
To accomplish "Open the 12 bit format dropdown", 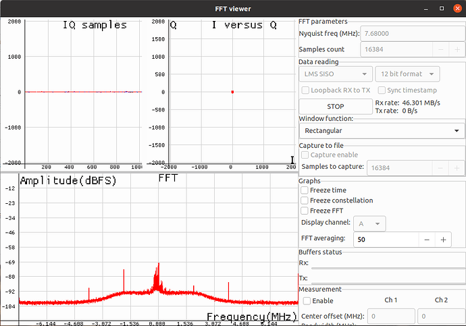I will 409,74.
